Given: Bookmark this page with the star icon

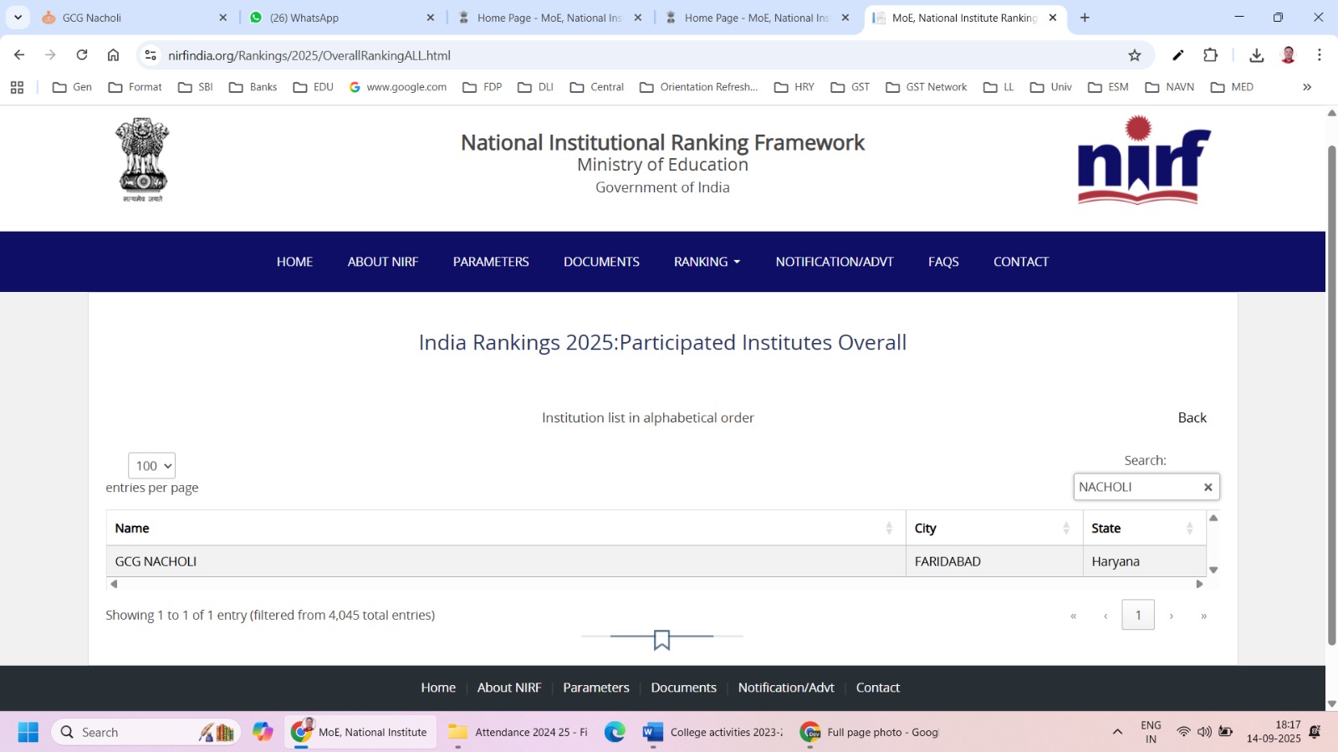Looking at the screenshot, I should [1135, 55].
